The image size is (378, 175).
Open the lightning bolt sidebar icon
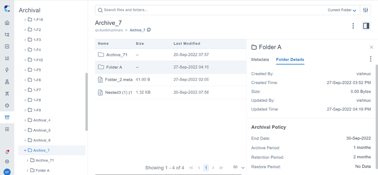[7, 70]
